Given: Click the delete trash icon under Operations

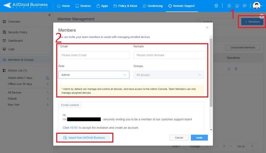Looking at the screenshot, I should click(236, 69).
